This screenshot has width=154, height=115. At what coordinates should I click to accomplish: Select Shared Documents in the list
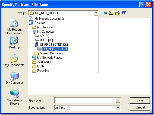click(x=63, y=53)
